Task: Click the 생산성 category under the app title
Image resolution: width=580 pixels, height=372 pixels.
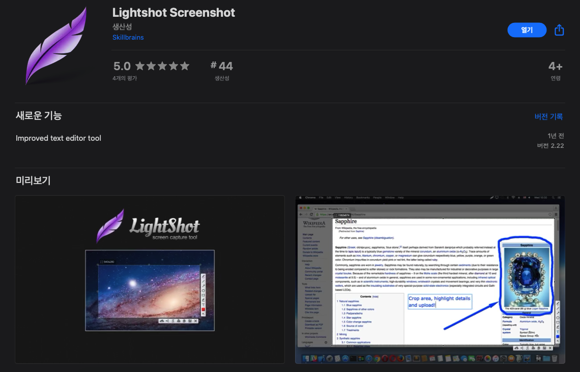Action: point(122,26)
